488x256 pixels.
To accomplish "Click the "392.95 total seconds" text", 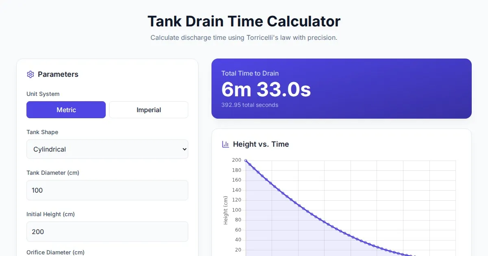I will (250, 105).
